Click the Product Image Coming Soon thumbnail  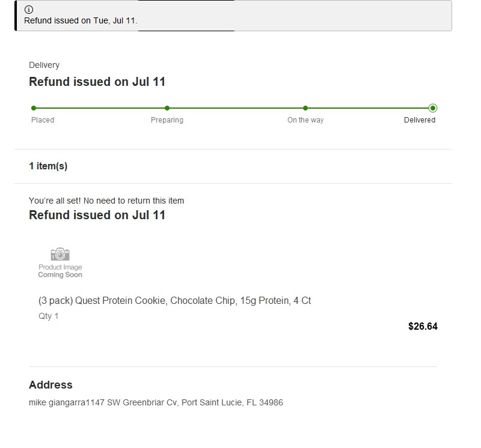click(60, 263)
